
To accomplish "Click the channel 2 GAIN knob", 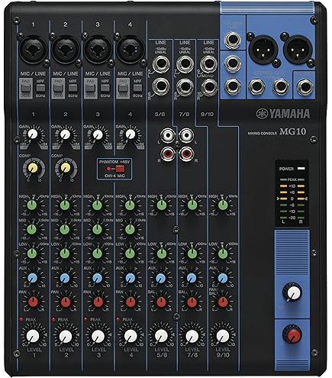I will [x=65, y=134].
